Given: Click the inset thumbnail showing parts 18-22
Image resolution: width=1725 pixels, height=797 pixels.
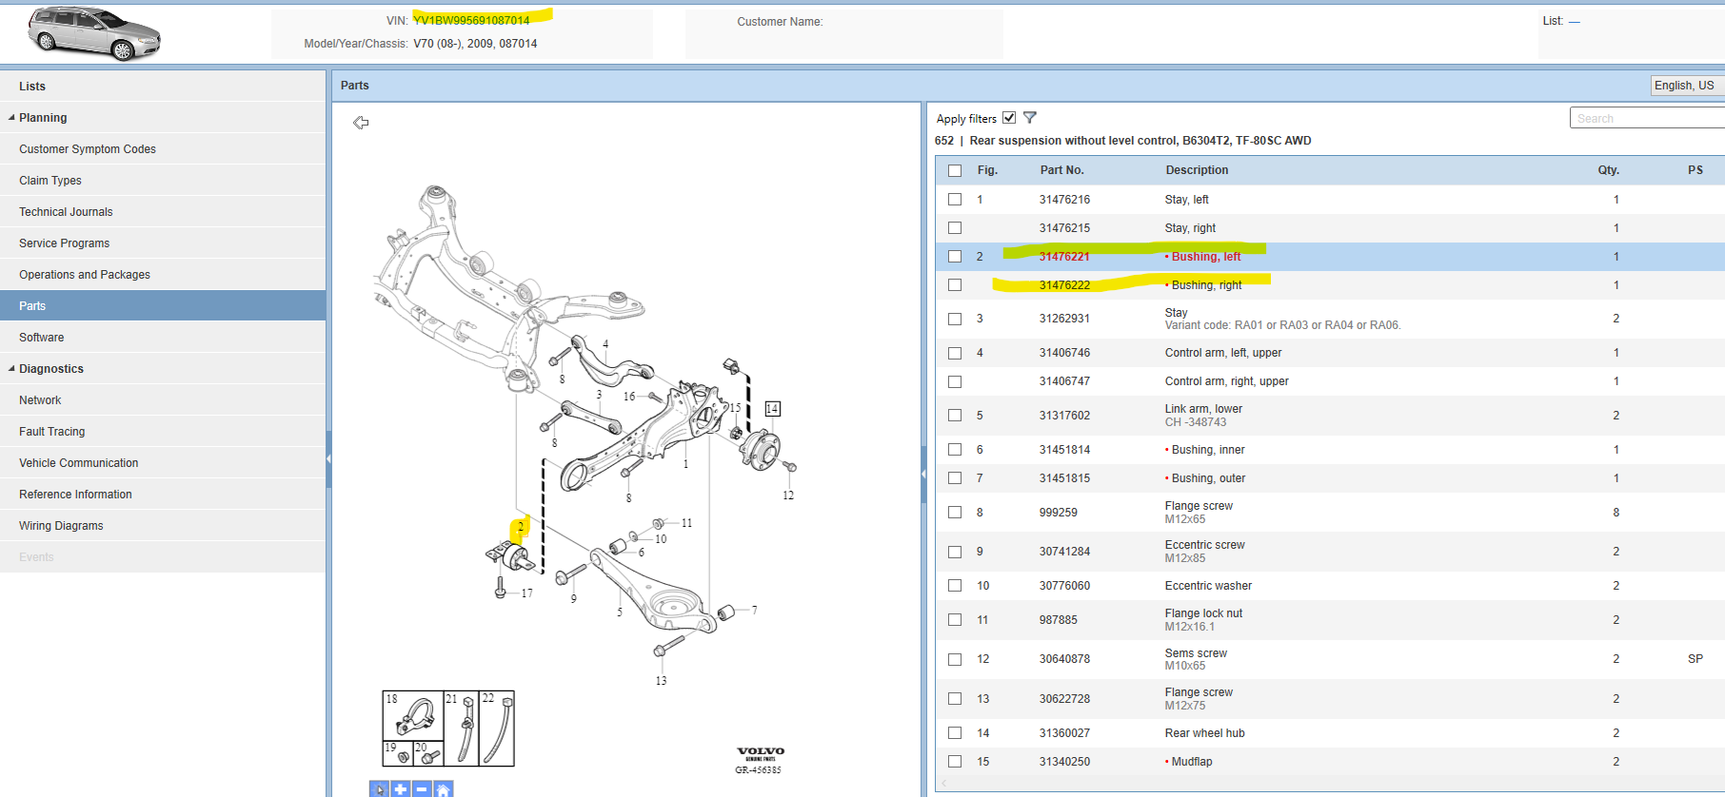Looking at the screenshot, I should coord(448,729).
